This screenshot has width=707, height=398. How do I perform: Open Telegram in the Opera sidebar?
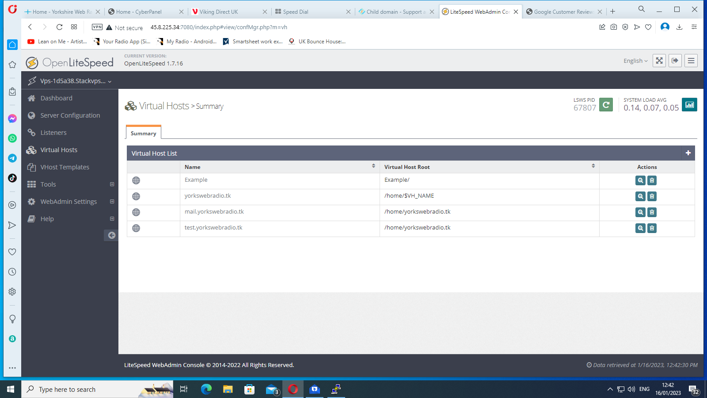(12, 158)
